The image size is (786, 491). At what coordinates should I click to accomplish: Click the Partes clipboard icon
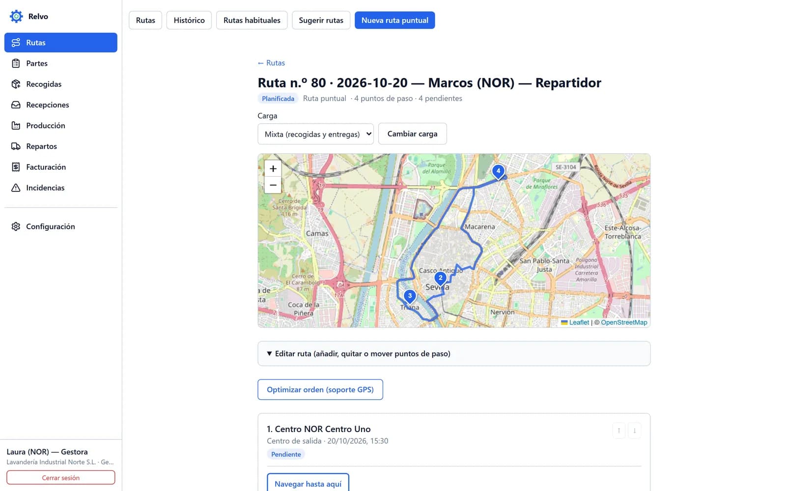tap(16, 63)
